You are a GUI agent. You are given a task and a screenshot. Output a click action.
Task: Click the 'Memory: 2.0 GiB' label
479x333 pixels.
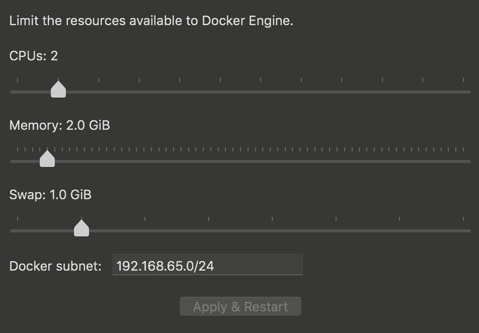pos(59,125)
